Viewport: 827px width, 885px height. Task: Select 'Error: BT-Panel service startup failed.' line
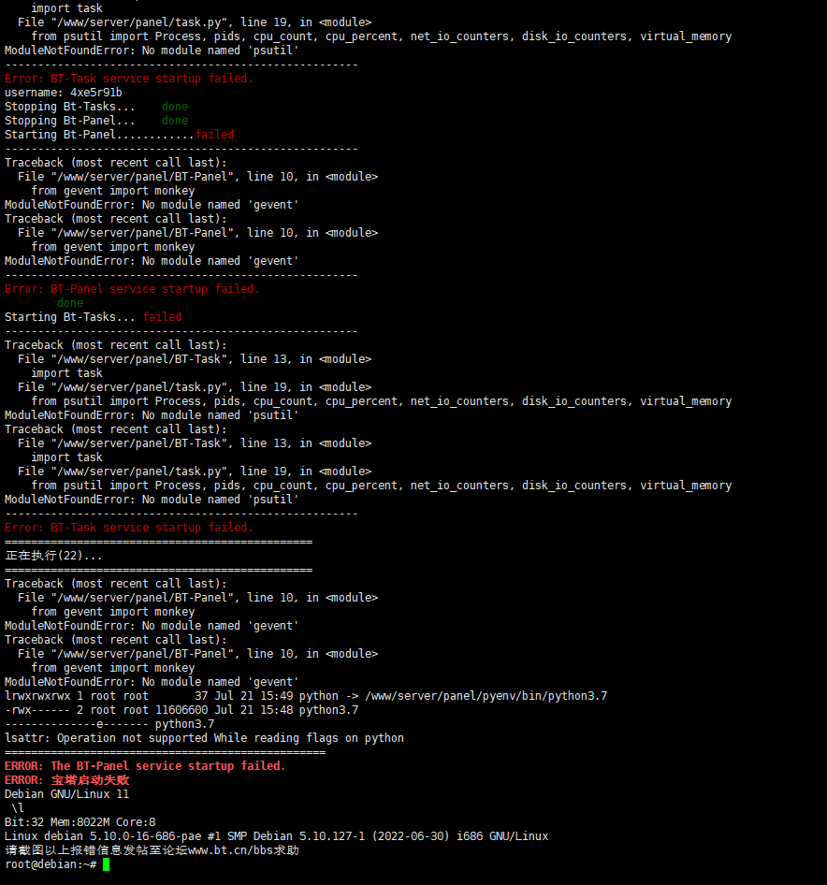click(x=132, y=289)
